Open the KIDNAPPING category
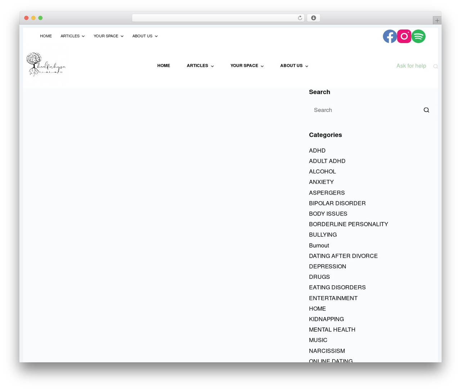Viewport: 461px width, 390px height. point(326,319)
